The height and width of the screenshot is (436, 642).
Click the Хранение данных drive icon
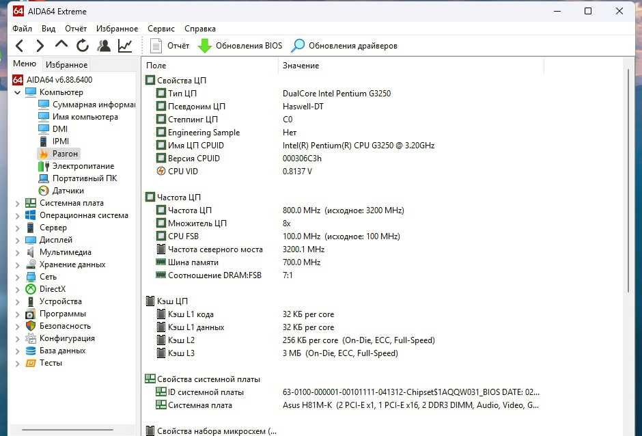click(31, 264)
